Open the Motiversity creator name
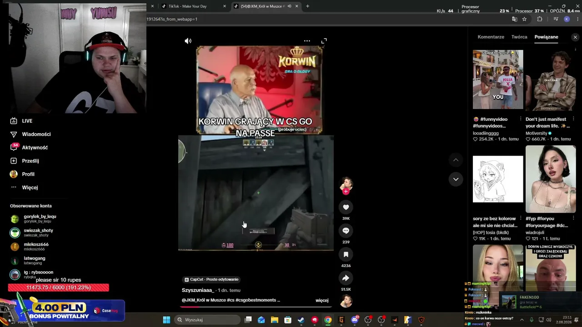Screen dimensions: 582x327 point(537,133)
